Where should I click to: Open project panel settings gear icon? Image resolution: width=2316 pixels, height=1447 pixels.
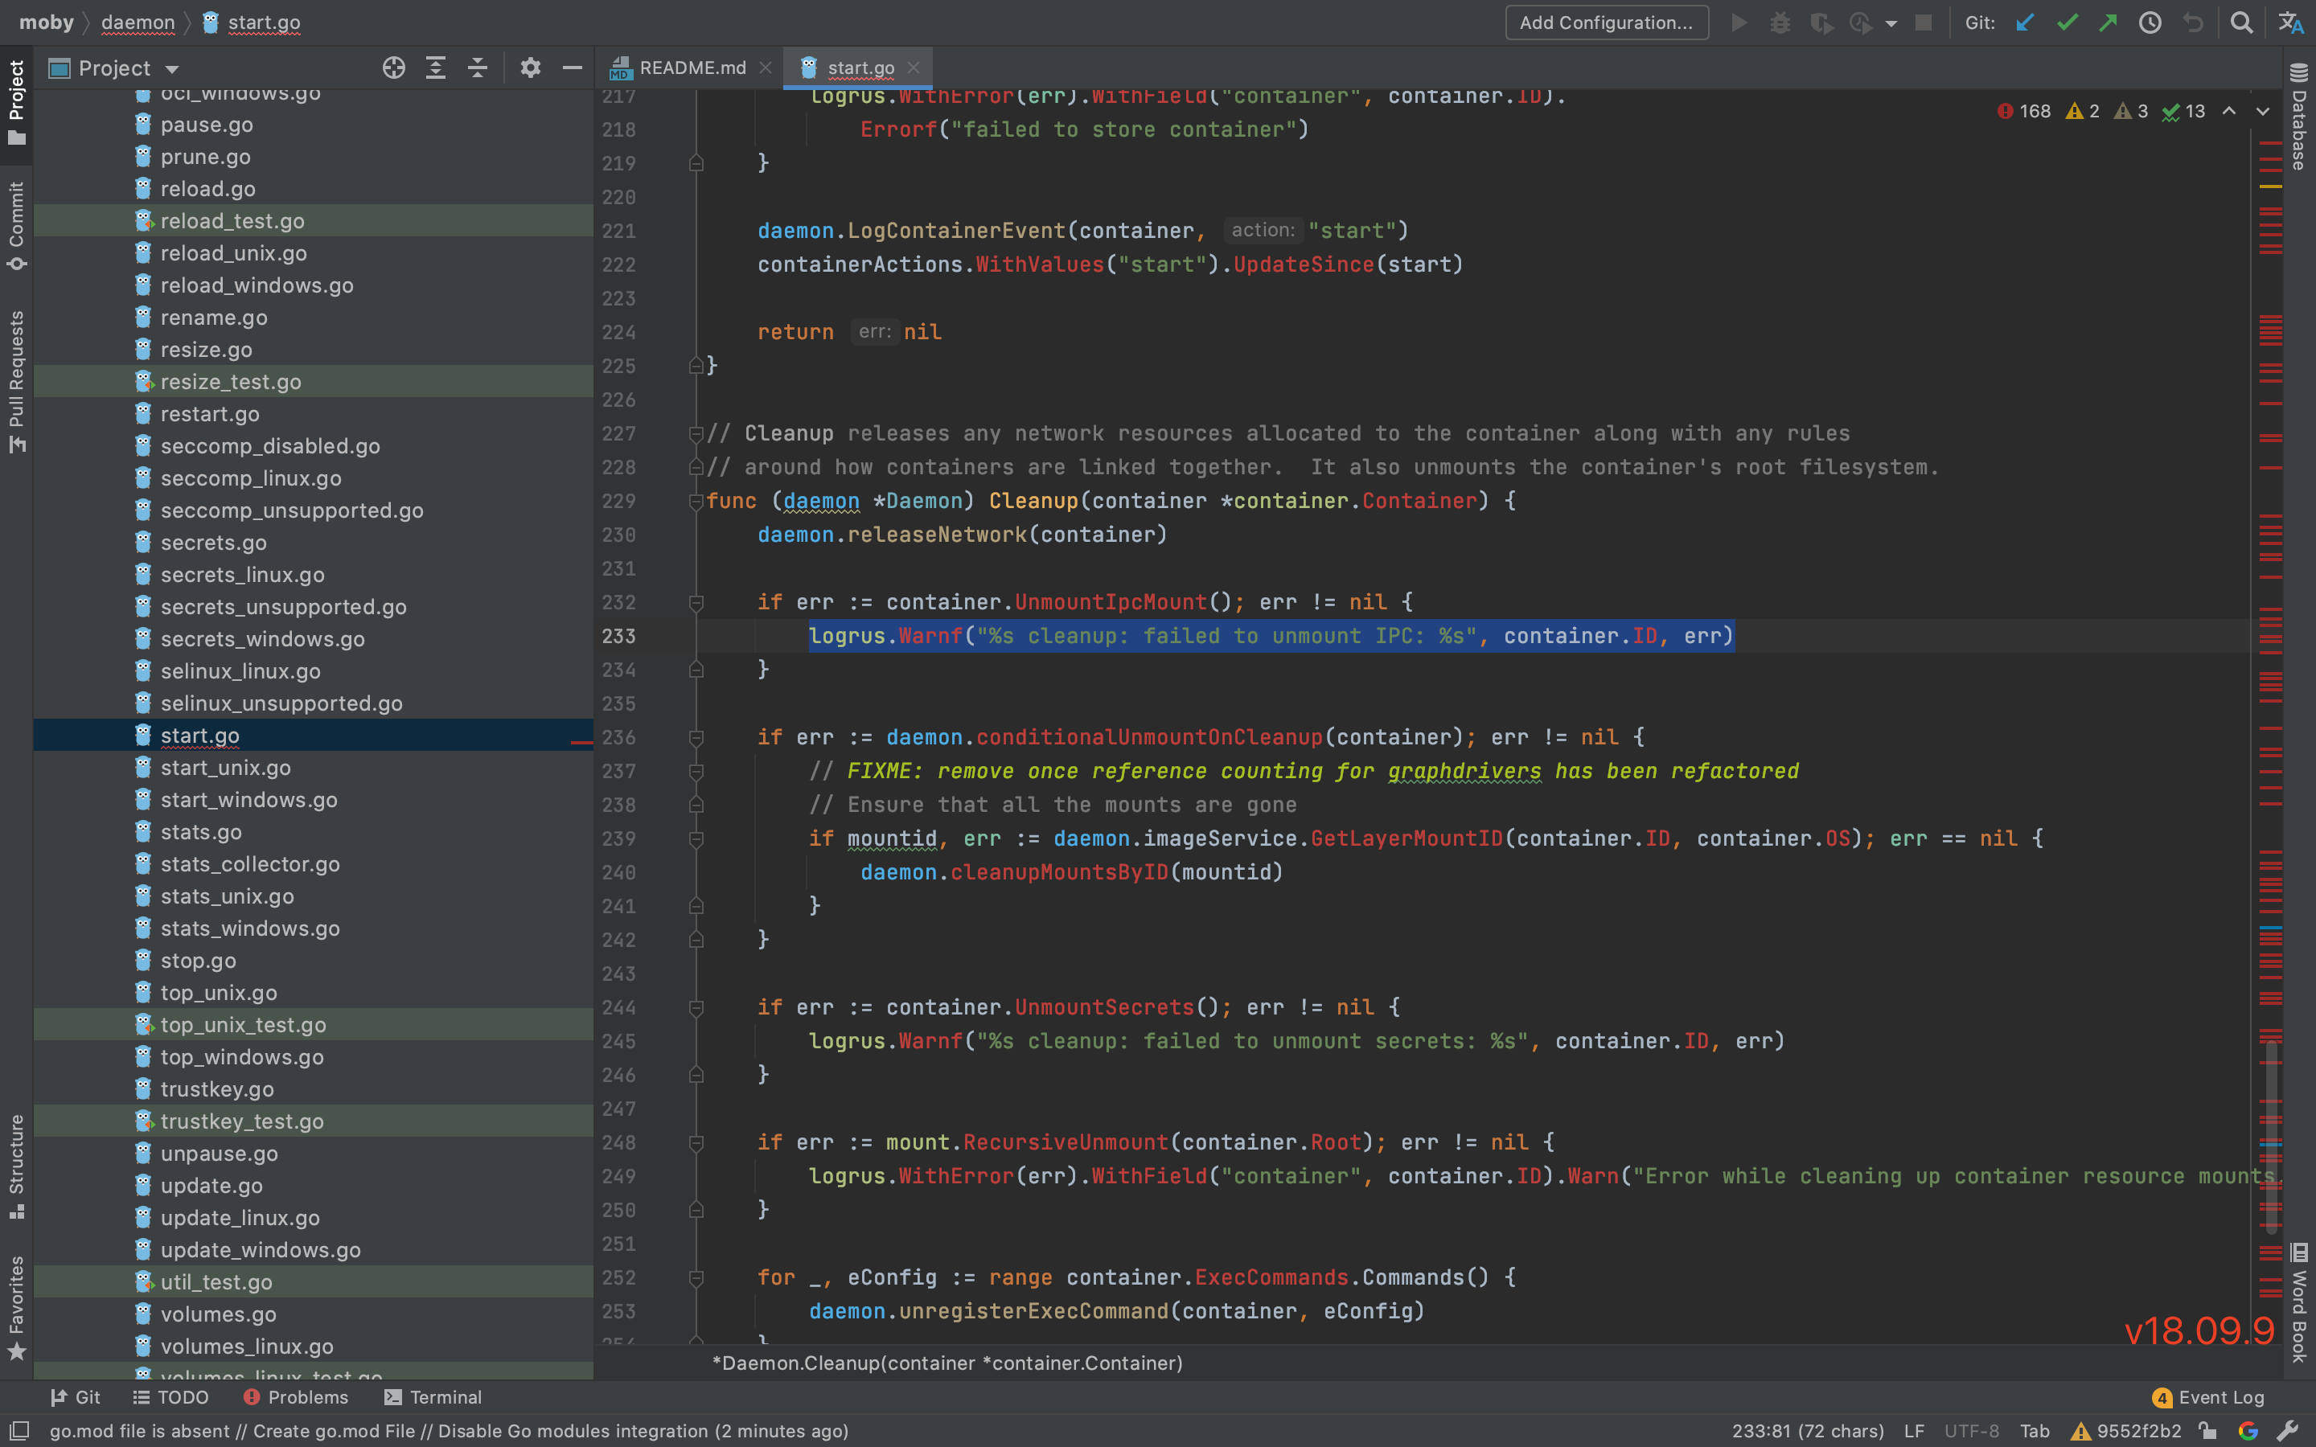pyautogui.click(x=530, y=68)
